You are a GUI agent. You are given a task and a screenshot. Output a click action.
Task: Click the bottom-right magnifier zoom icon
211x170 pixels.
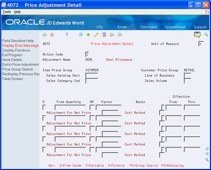point(207,160)
